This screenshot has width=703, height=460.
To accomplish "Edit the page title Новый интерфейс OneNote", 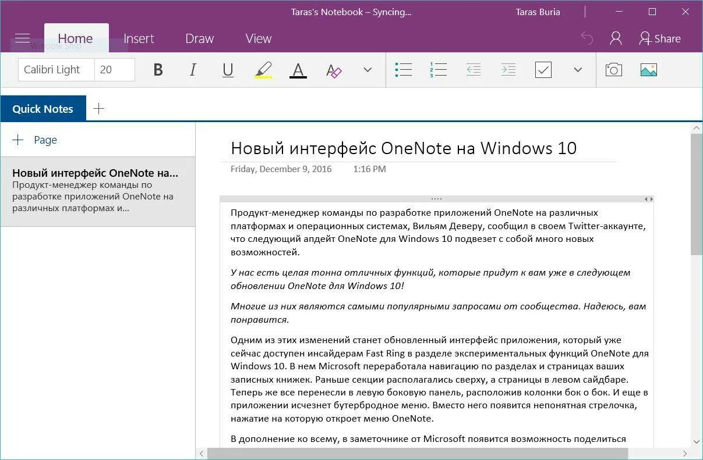I will [404, 148].
